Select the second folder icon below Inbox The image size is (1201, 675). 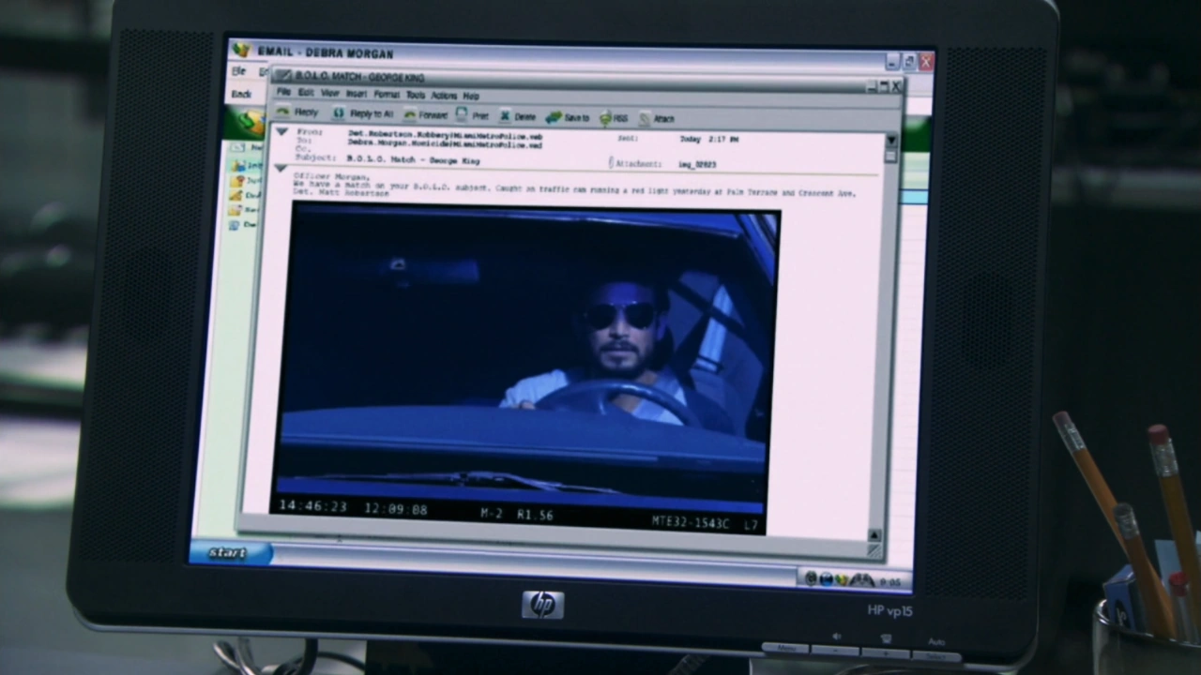(x=238, y=180)
